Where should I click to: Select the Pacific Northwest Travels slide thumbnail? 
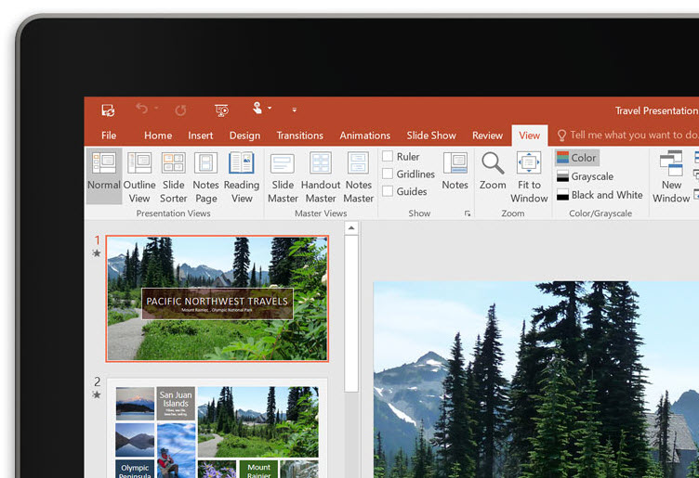[218, 298]
